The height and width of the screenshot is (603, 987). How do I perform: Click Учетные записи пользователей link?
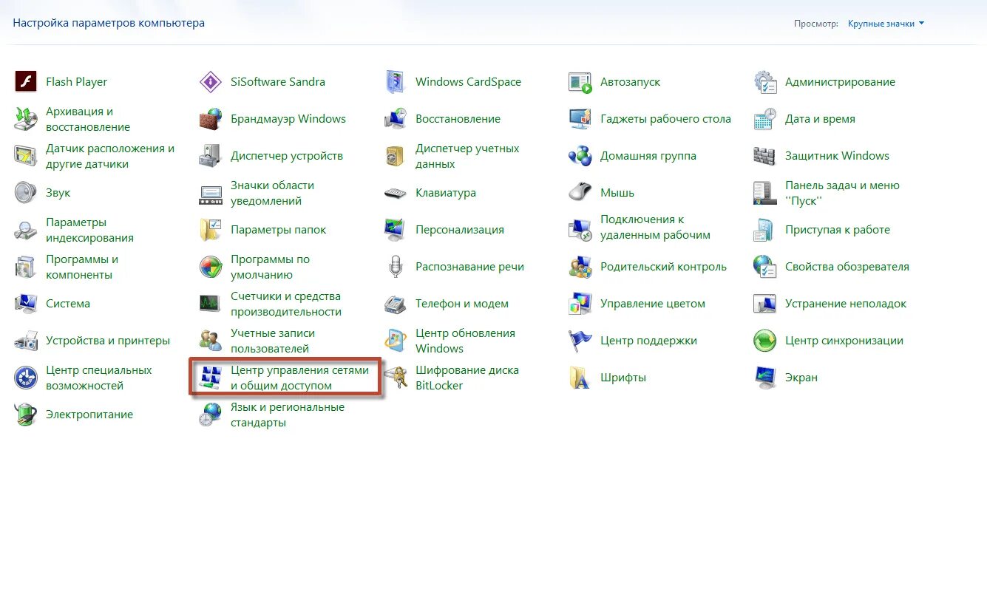(273, 341)
